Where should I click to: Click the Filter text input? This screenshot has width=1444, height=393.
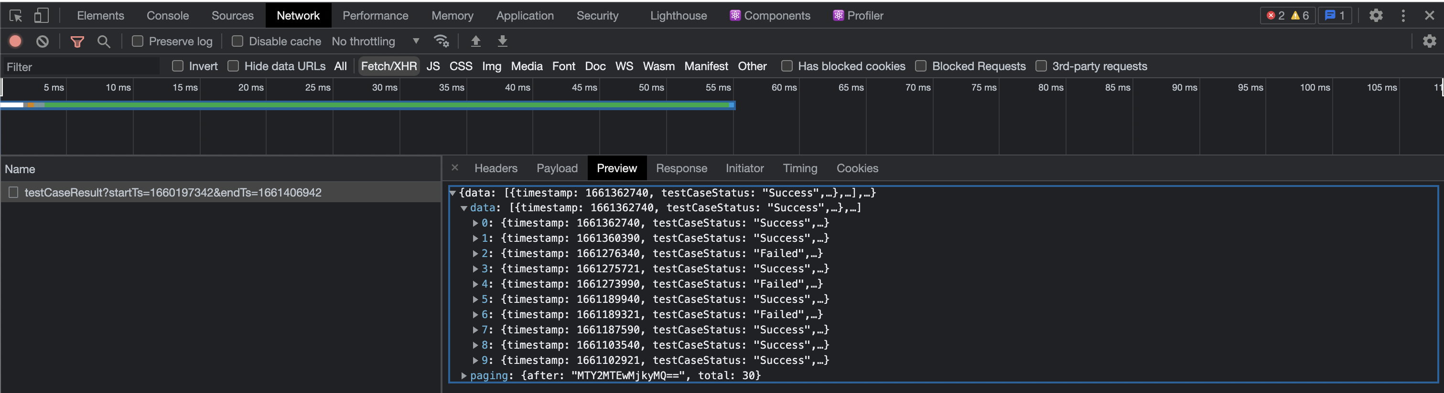tap(82, 67)
